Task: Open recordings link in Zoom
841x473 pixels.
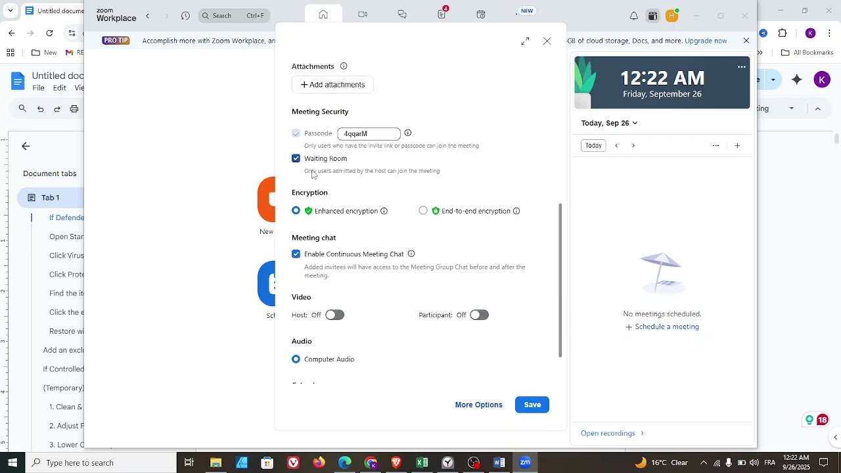Action: pyautogui.click(x=612, y=434)
